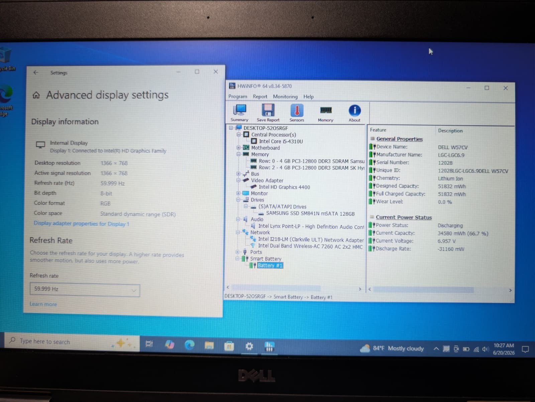Click Designed Capacity value 51832 mWh

(x=451, y=186)
